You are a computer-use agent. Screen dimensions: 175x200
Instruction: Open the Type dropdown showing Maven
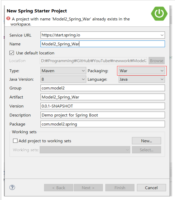(63, 71)
